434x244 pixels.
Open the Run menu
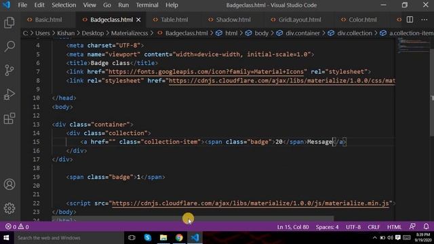[123, 5]
